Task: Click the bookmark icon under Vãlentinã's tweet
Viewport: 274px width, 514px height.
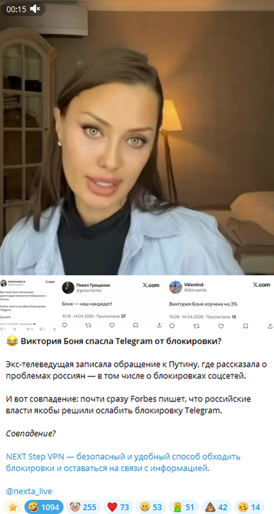Action: 246,326
